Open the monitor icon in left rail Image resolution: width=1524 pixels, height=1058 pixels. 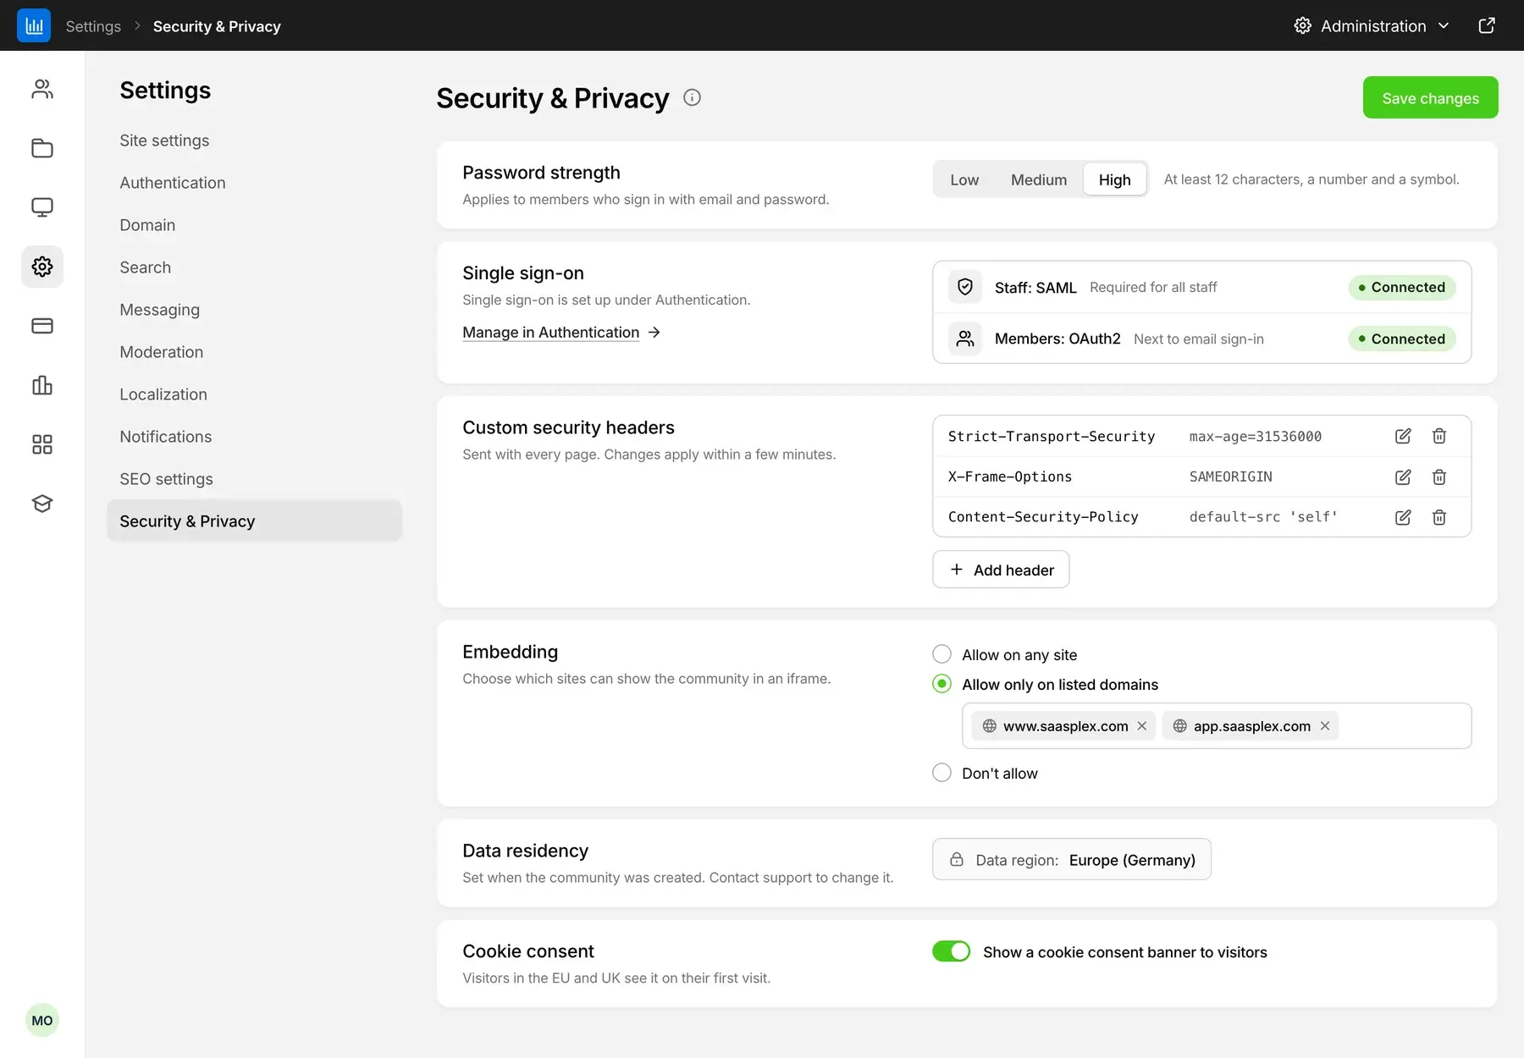42,207
